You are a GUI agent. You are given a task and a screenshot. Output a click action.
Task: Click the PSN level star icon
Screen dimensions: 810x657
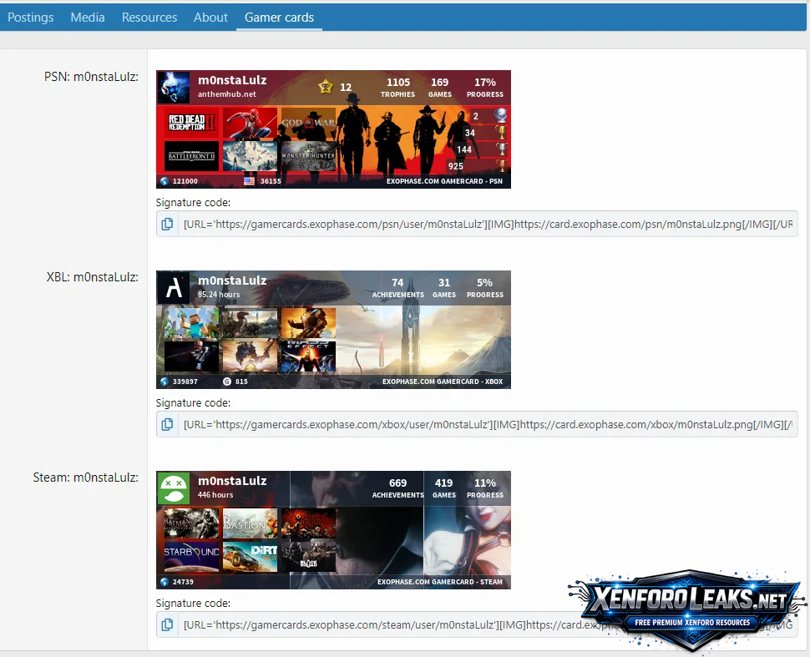(326, 87)
